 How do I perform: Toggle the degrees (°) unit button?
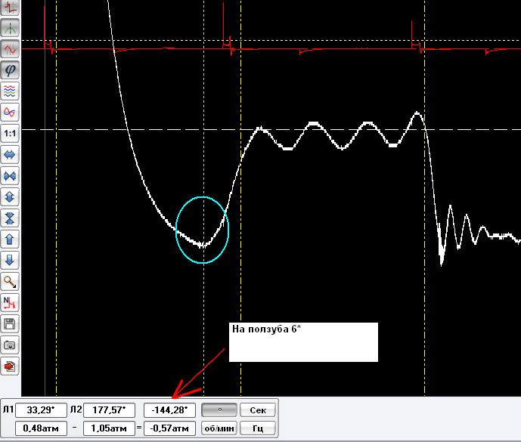tap(219, 410)
